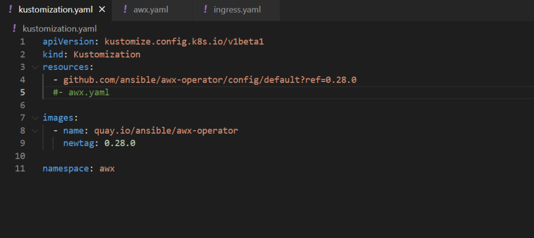Viewport: 534px width, 238px height.
Task: Fold the images block chevron
Action: (34, 118)
